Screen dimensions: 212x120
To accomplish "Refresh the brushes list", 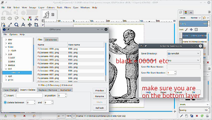I will 202,116.
